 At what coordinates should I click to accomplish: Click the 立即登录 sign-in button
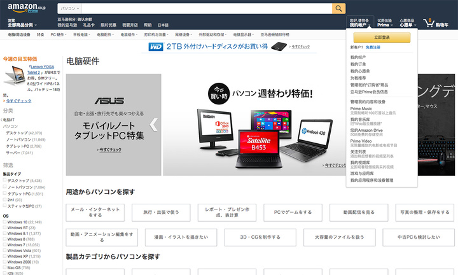point(382,38)
